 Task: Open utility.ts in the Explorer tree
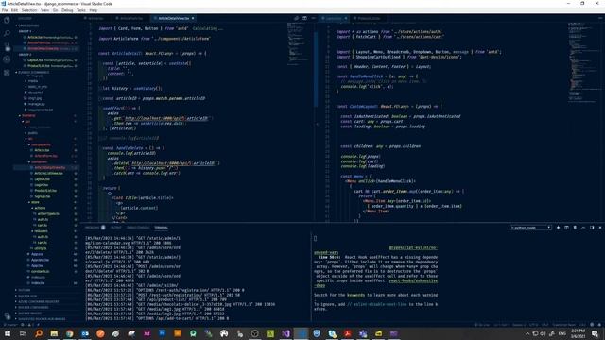coord(40,248)
